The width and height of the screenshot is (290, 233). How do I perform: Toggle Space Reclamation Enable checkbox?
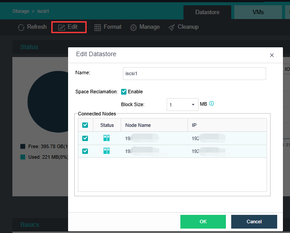(124, 92)
